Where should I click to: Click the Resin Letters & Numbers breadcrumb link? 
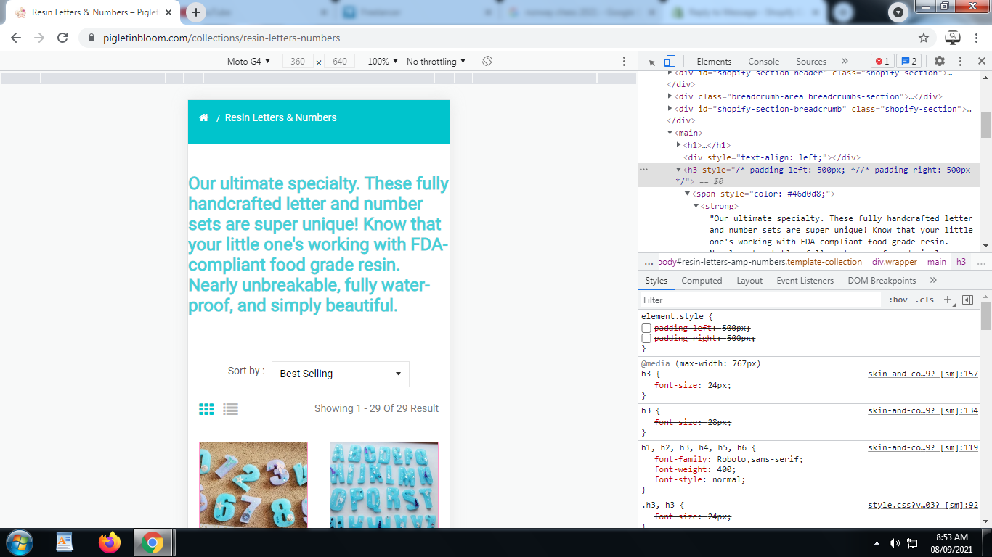[x=280, y=117]
